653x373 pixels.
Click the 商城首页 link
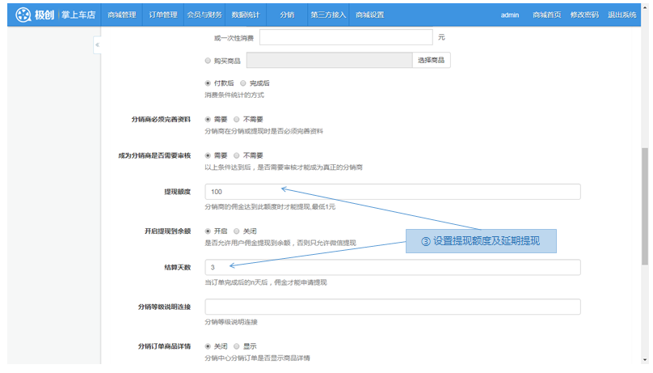point(548,15)
